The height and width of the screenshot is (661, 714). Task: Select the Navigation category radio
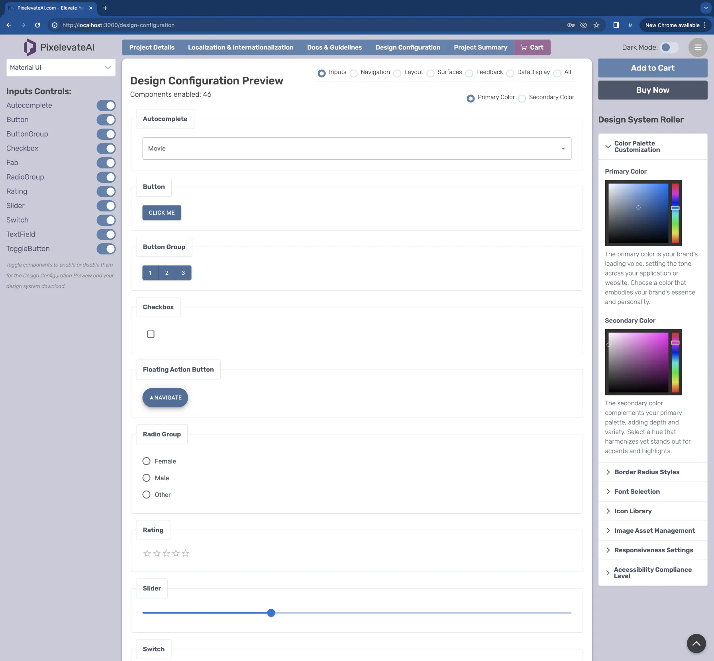[353, 73]
